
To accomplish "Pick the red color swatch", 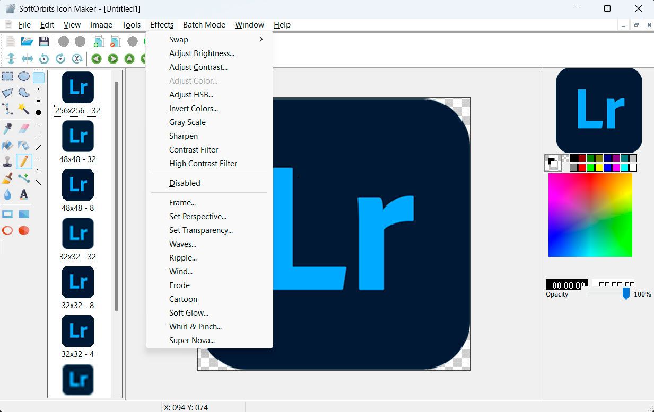I will [582, 167].
